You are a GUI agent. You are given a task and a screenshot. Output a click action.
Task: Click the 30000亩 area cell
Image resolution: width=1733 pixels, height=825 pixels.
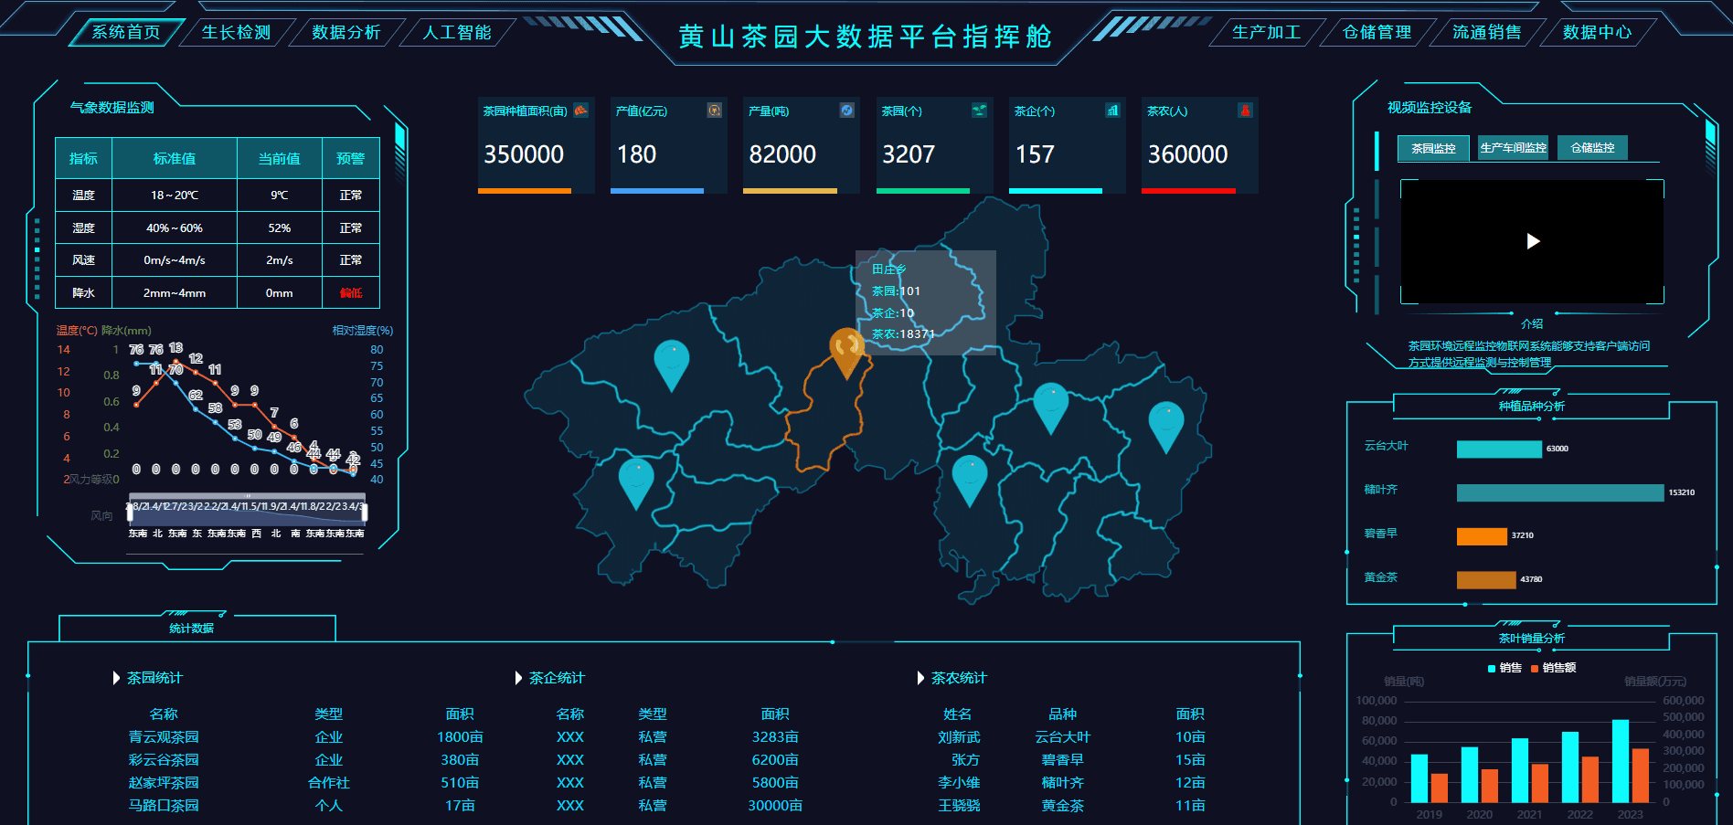[775, 806]
